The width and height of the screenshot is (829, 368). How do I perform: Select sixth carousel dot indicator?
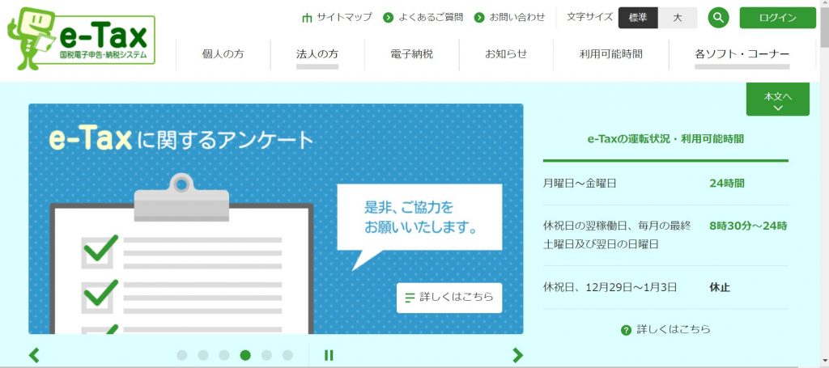click(287, 355)
